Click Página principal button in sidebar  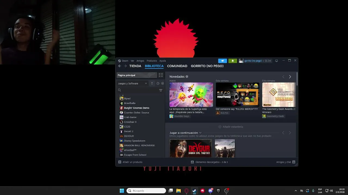click(x=137, y=75)
